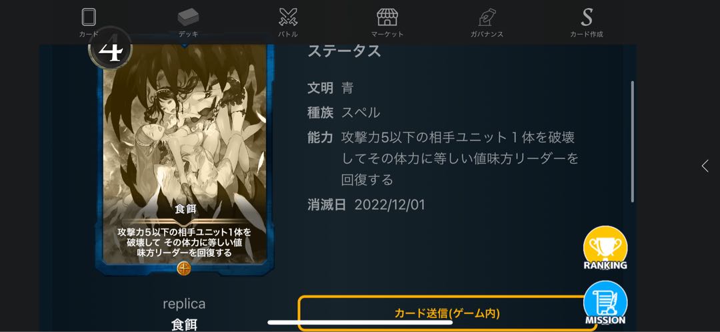The image size is (720, 332).
Task: Tap the white home indicator bar
Action: (x=360, y=323)
